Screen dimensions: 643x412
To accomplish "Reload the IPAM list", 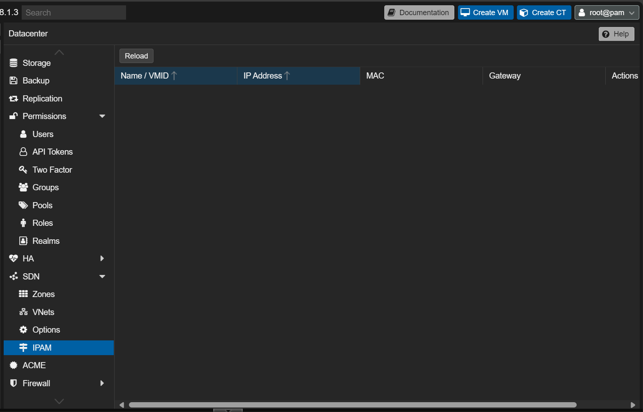I will [136, 56].
